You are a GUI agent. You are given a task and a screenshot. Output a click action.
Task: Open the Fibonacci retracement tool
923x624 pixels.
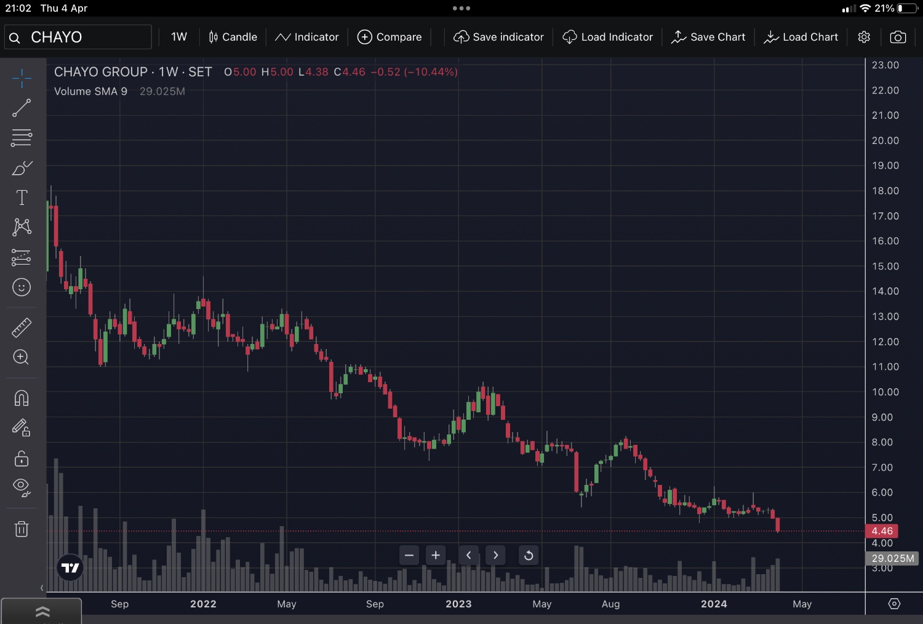(22, 137)
